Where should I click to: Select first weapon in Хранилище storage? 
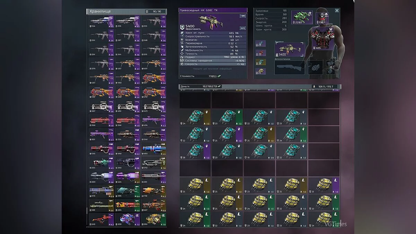101,22
